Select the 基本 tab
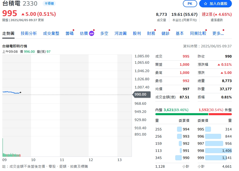The image size is (239, 171). 180,33
